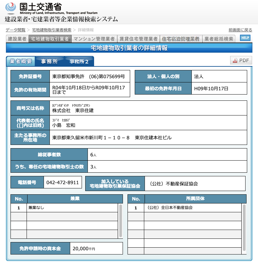Return via 前画面に戻る link
The height and width of the screenshot is (263, 258).
point(240,30)
